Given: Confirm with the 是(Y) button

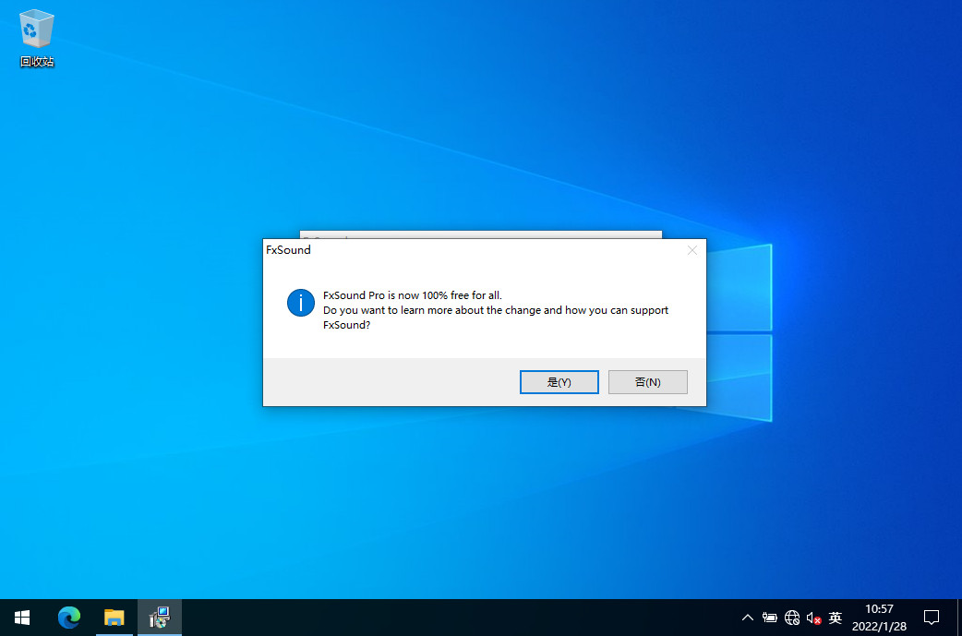Looking at the screenshot, I should click(x=559, y=382).
